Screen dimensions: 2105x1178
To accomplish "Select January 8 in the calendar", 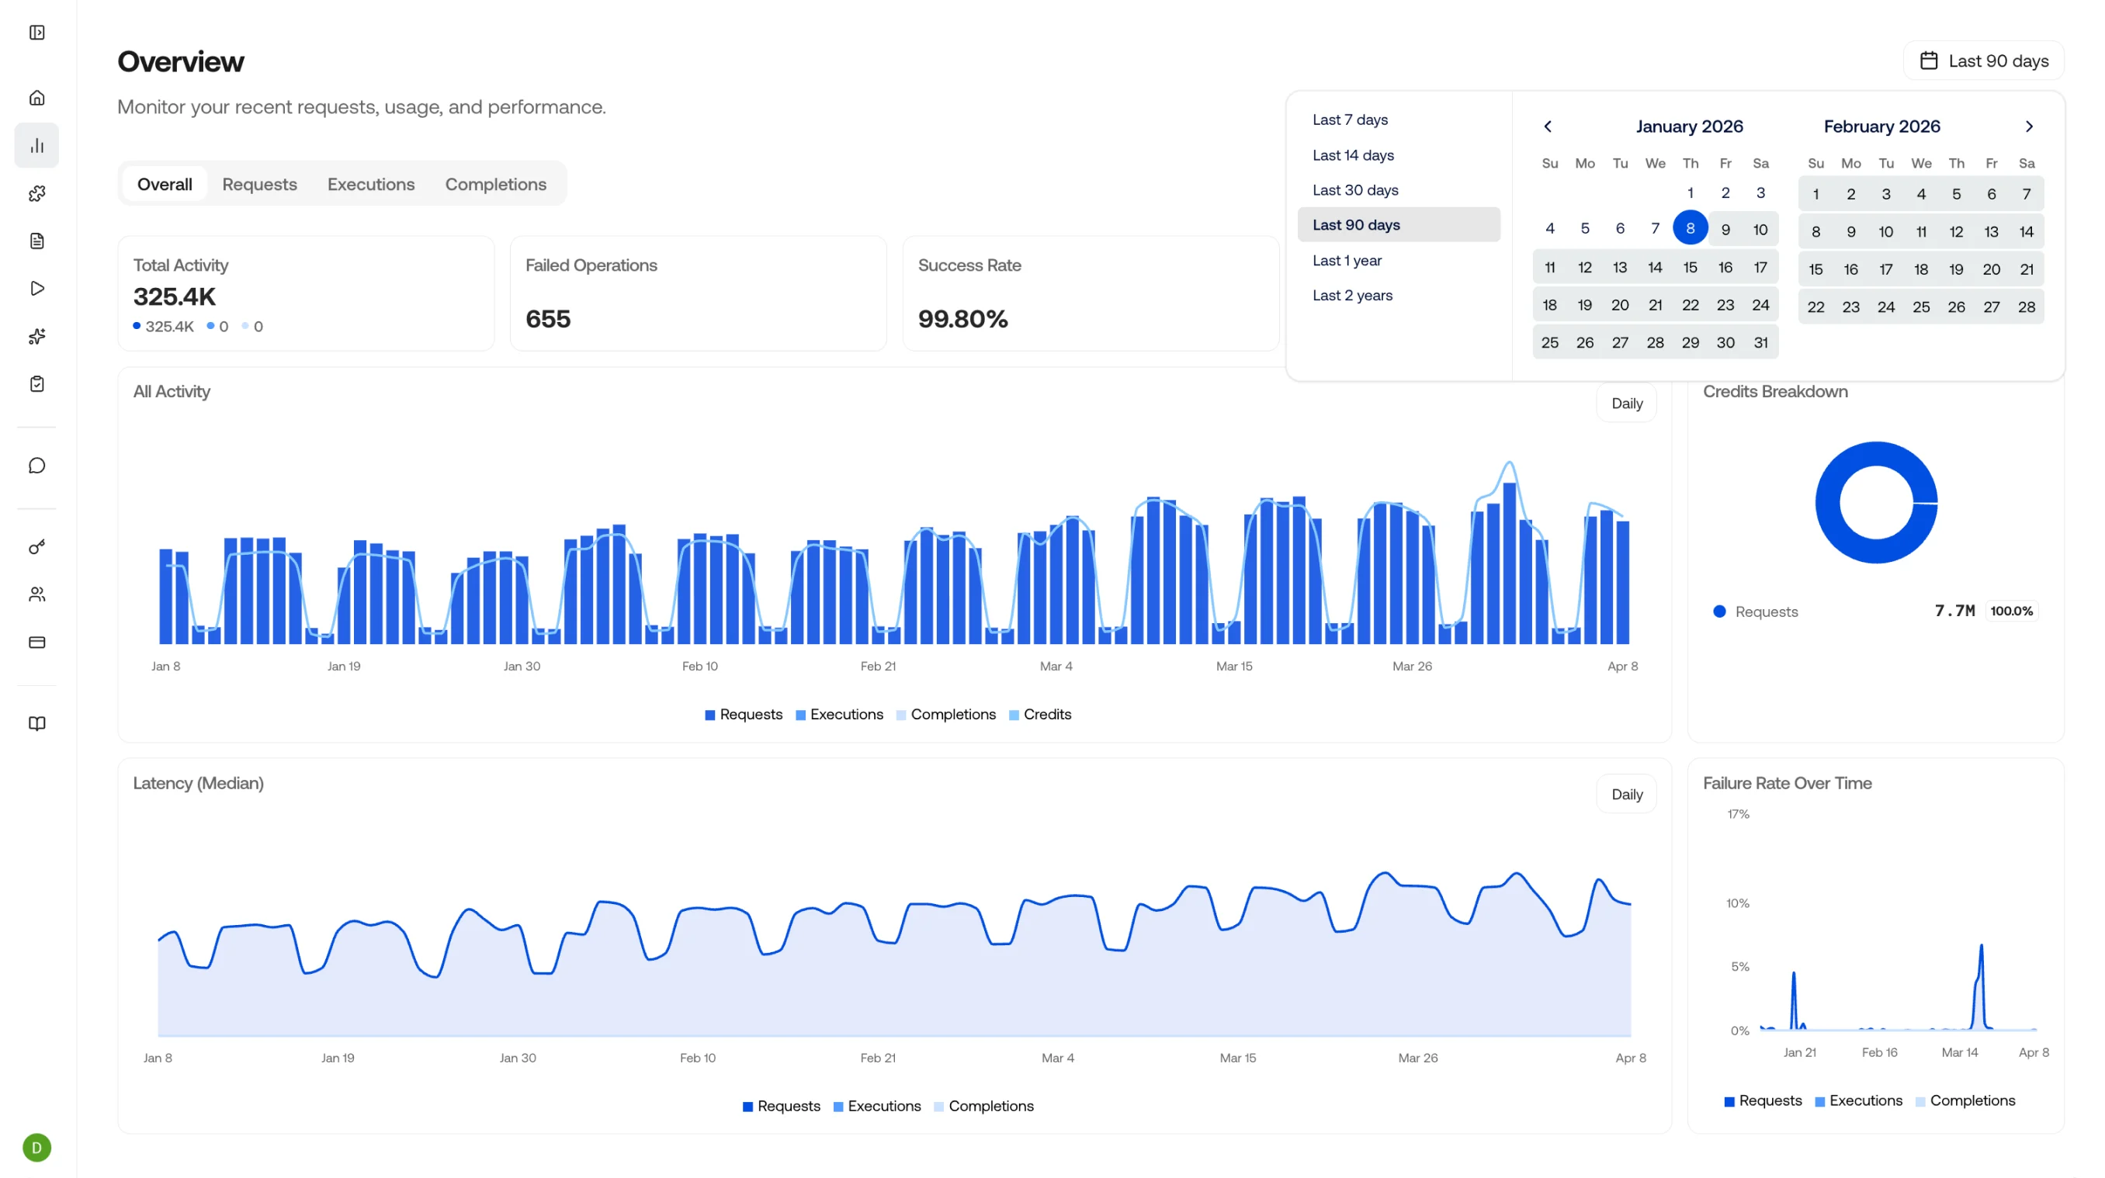I will (x=1690, y=228).
